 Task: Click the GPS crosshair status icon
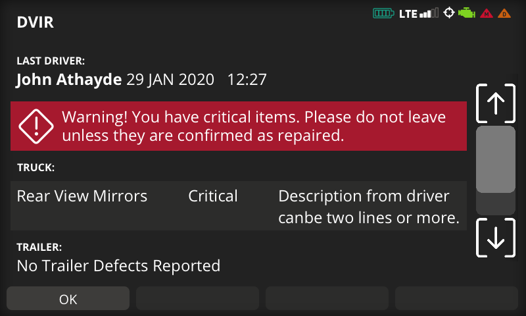(x=449, y=13)
